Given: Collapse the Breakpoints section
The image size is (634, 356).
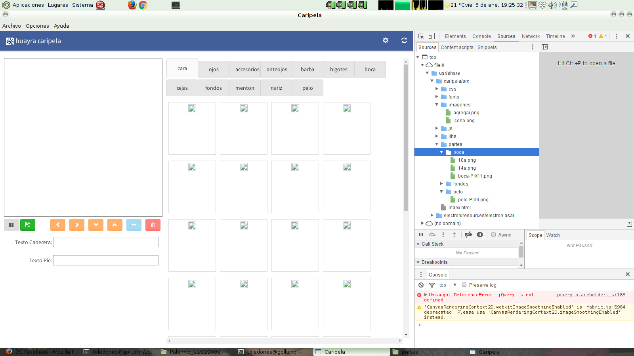Looking at the screenshot, I should click(x=418, y=262).
